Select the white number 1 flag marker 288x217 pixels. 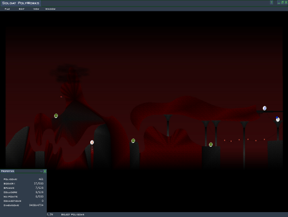[x=278, y=119]
